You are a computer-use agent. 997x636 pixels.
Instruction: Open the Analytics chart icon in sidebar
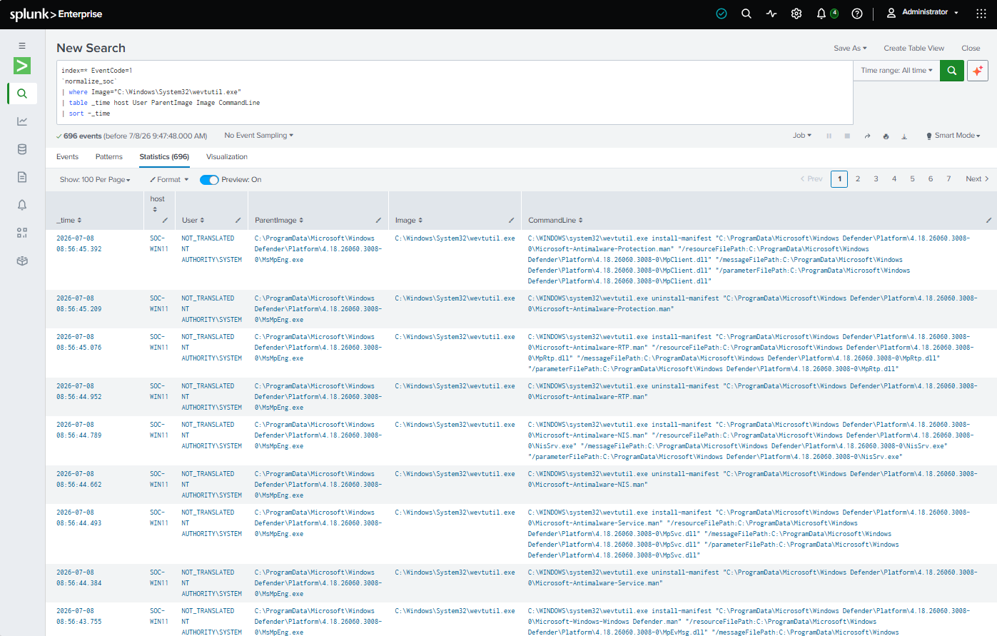pos(22,121)
